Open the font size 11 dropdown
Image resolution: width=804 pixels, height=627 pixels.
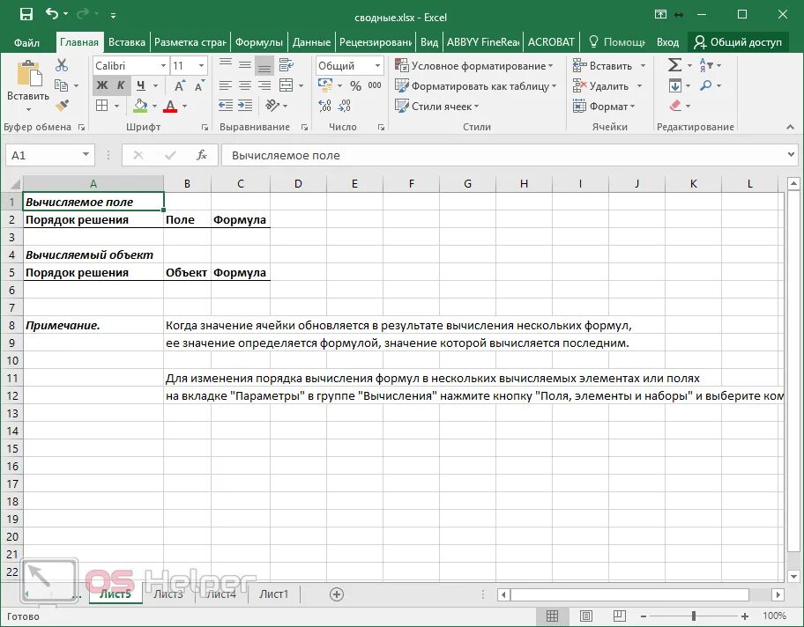click(x=202, y=65)
